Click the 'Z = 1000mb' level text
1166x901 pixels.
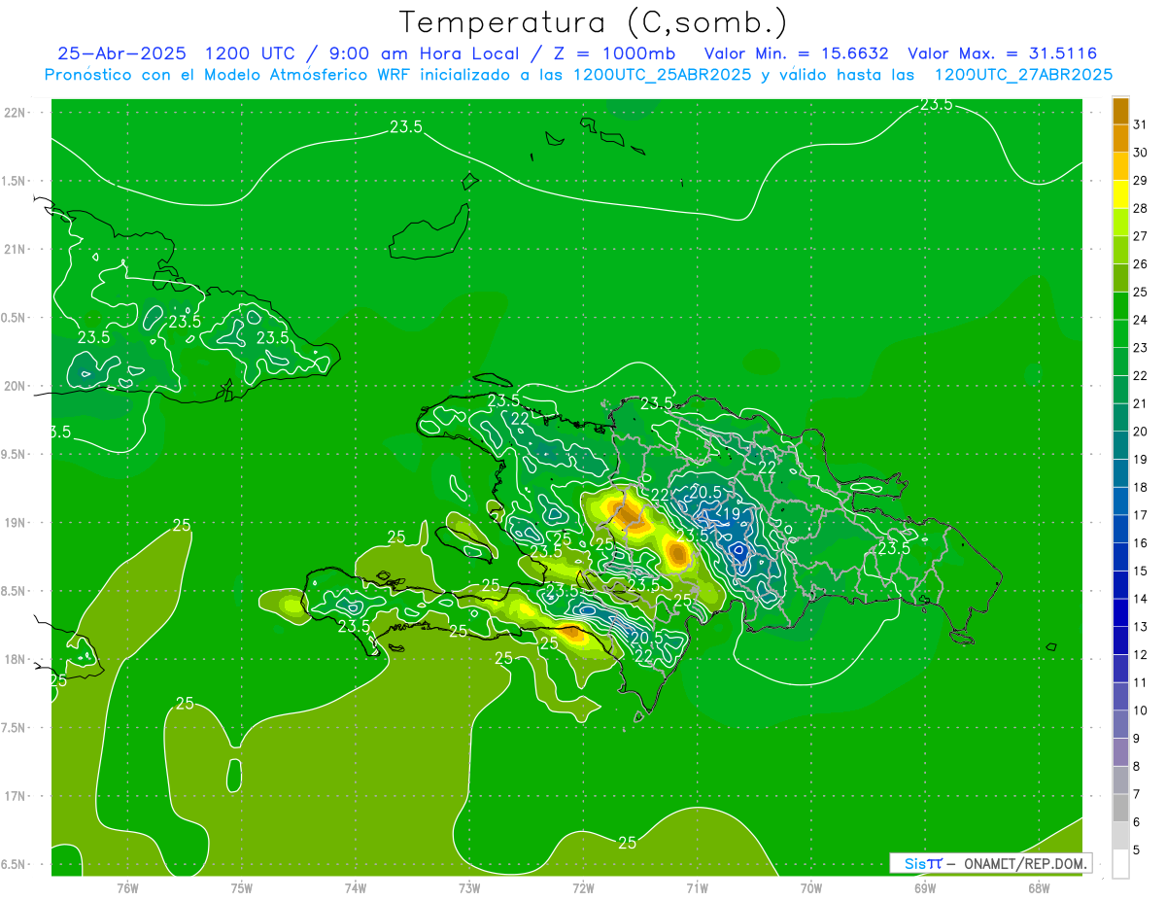tap(613, 53)
